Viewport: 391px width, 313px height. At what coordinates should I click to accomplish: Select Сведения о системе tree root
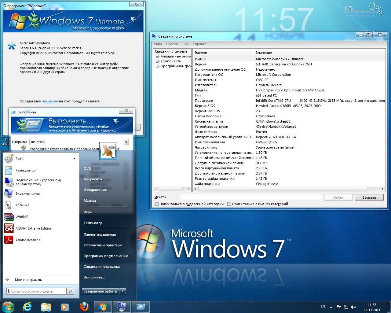coord(171,51)
